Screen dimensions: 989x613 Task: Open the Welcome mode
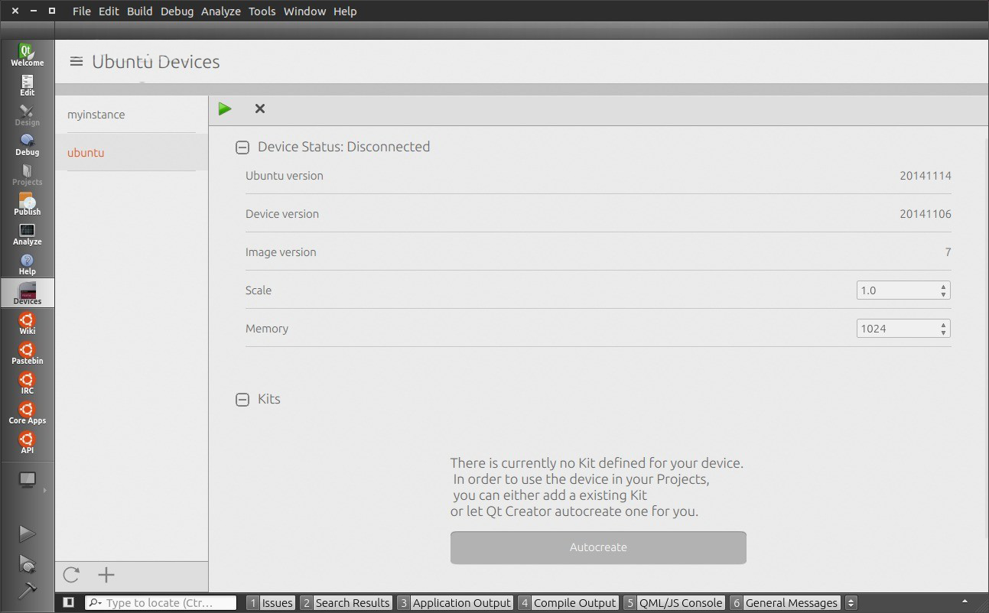(x=27, y=54)
